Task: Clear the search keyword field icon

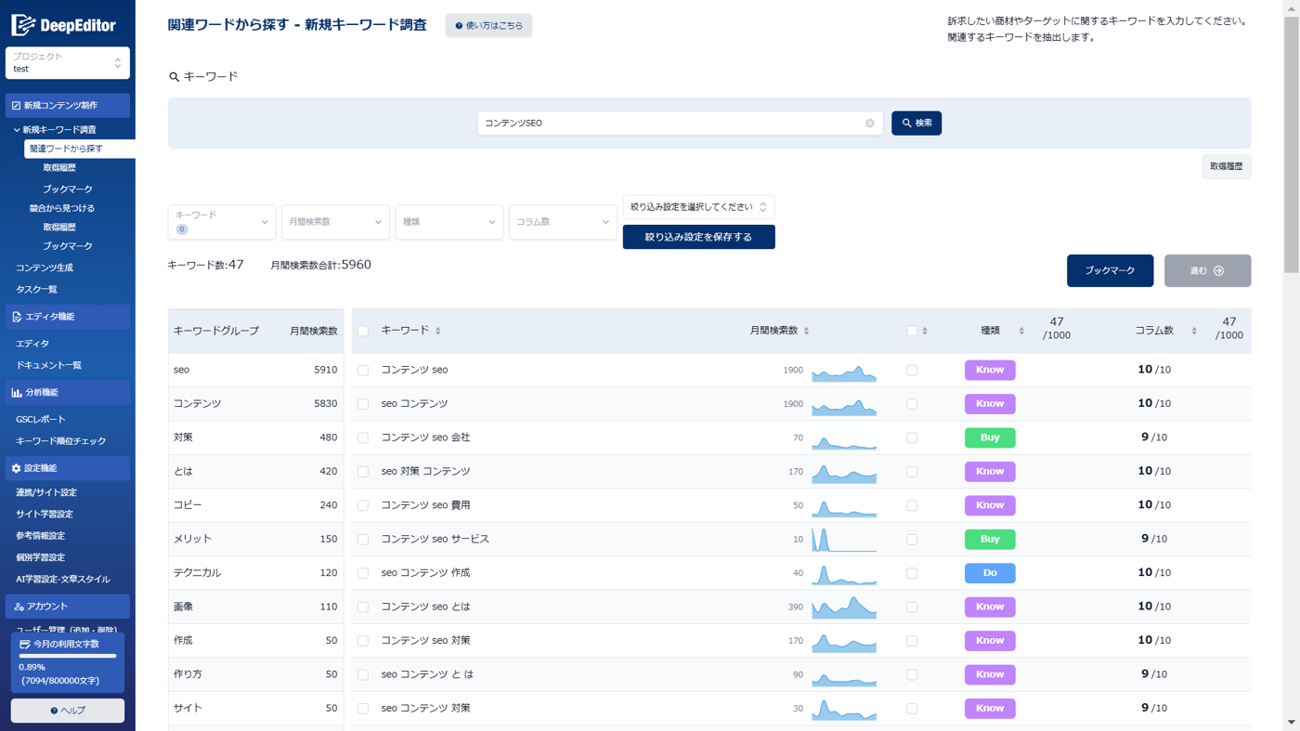Action: [x=870, y=124]
